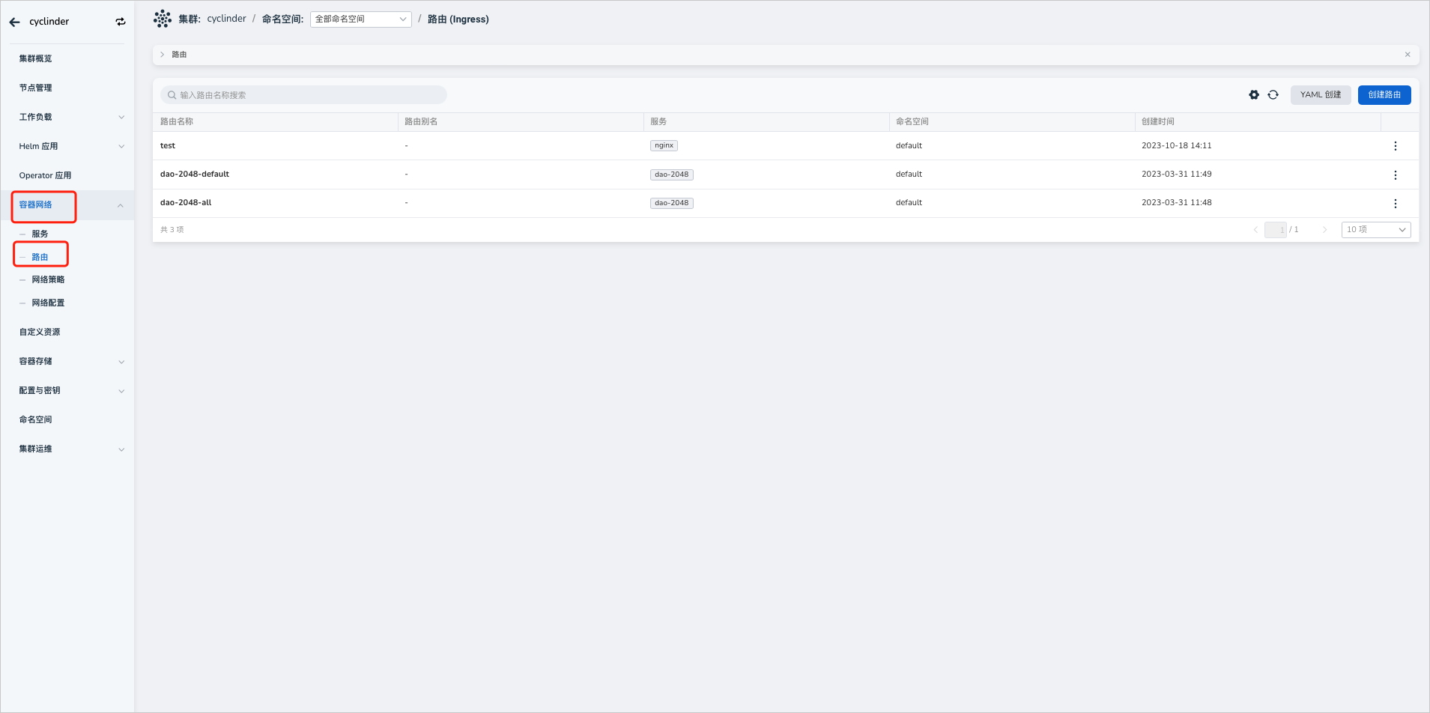Click dao-2048 tag in dao-2048-all row
This screenshot has width=1430, height=713.
(671, 203)
